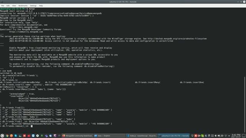Viewport: 246px width, 138px height.
Task: Select the Konsole task in the taskbar
Action: click(174, 136)
